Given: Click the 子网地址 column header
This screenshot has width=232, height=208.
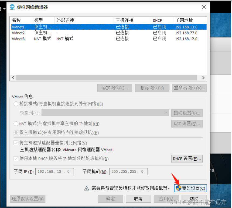Looking at the screenshot, I should pyautogui.click(x=190, y=20).
